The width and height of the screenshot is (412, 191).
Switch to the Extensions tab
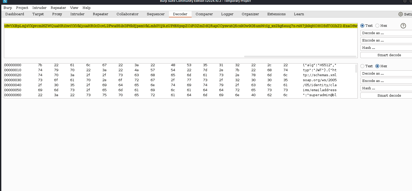pyautogui.click(x=277, y=14)
